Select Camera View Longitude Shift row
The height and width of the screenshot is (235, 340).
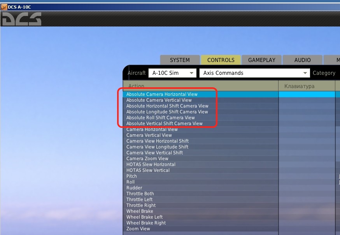tap(201, 147)
